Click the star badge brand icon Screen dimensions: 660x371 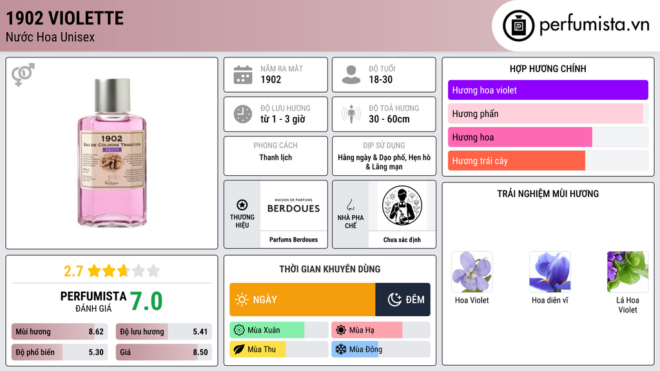(x=242, y=205)
